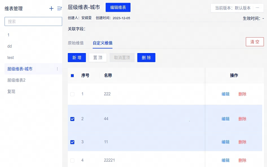Select 层级维表2 in the sidebar list
Image resolution: width=267 pixels, height=167 pixels.
click(16, 80)
